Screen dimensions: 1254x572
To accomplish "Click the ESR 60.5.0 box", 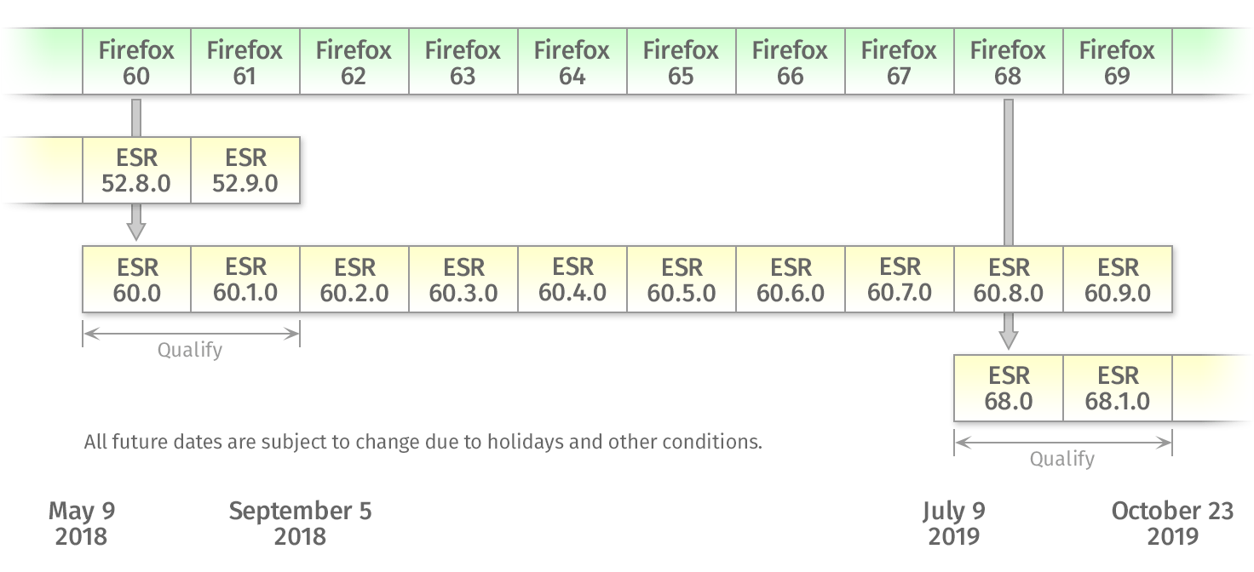I will point(682,279).
